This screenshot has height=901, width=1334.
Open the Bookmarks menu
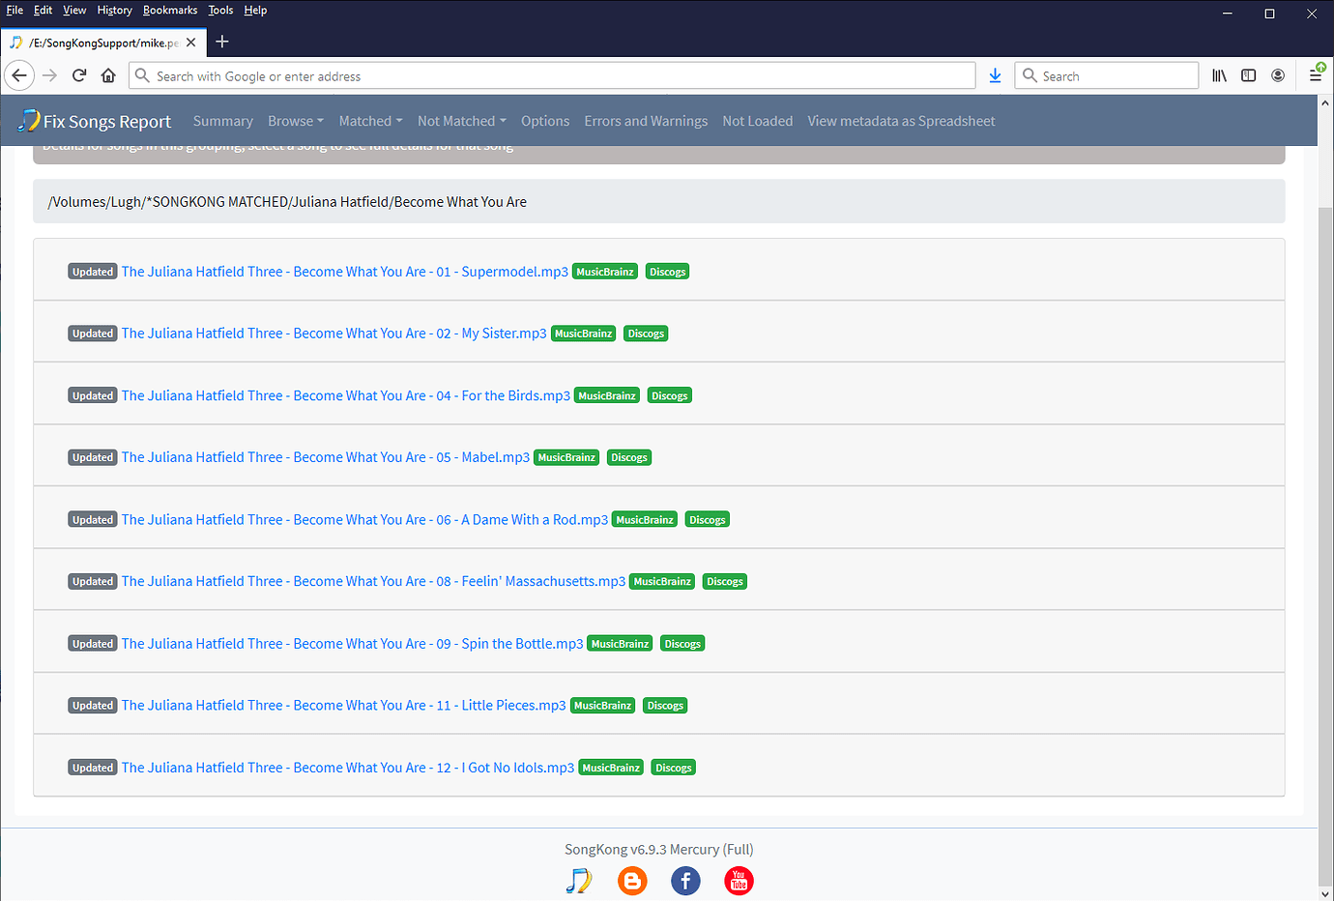click(x=170, y=10)
